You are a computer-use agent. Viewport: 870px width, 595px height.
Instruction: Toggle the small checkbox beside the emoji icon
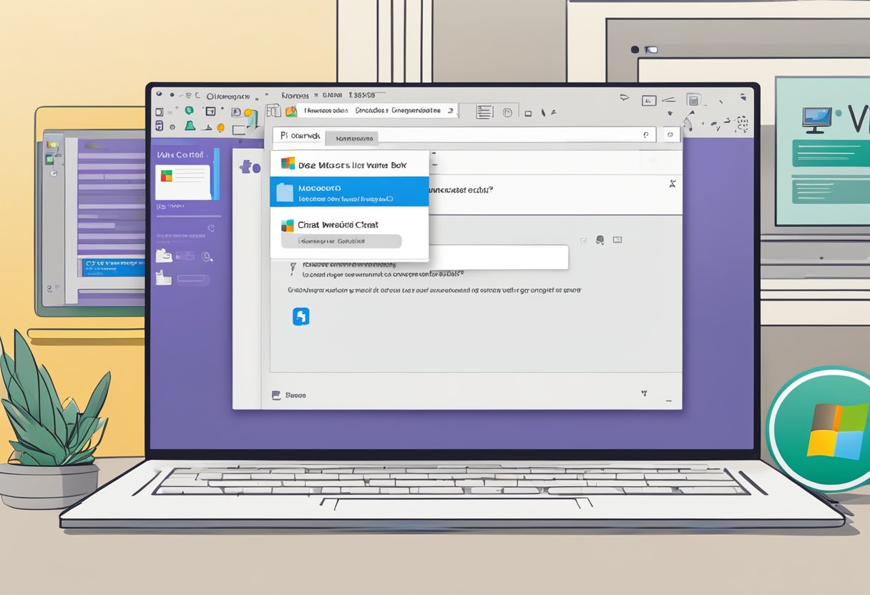(x=583, y=240)
